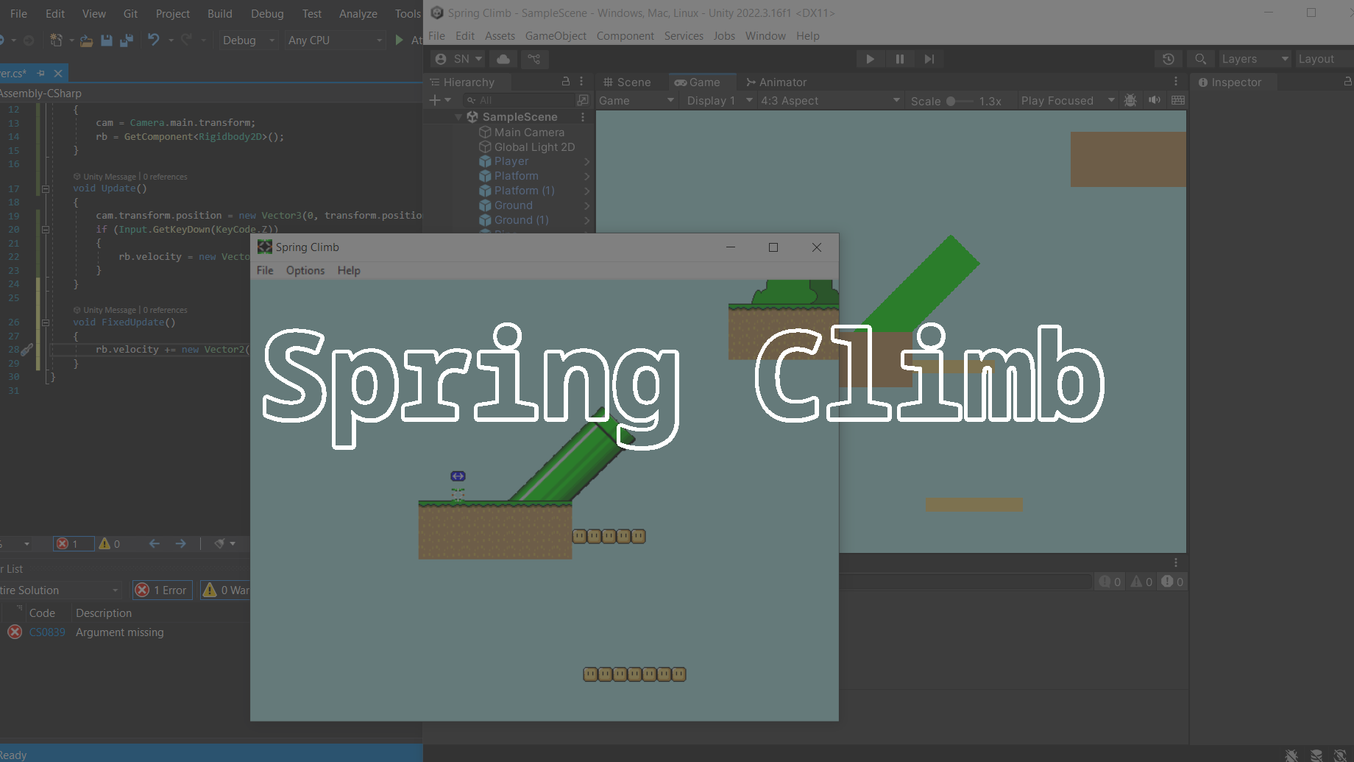Open the Hierarchy panel three-dot menu
The height and width of the screenshot is (762, 1354).
point(581,82)
